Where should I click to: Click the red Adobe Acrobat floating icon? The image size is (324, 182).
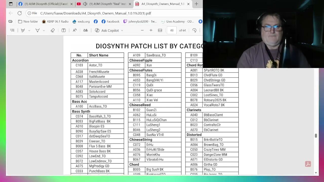click(x=308, y=164)
